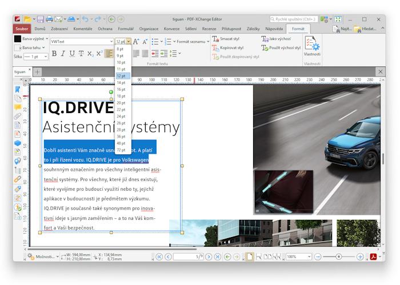Collapse the font size dropdown arrow

pyautogui.click(x=129, y=42)
